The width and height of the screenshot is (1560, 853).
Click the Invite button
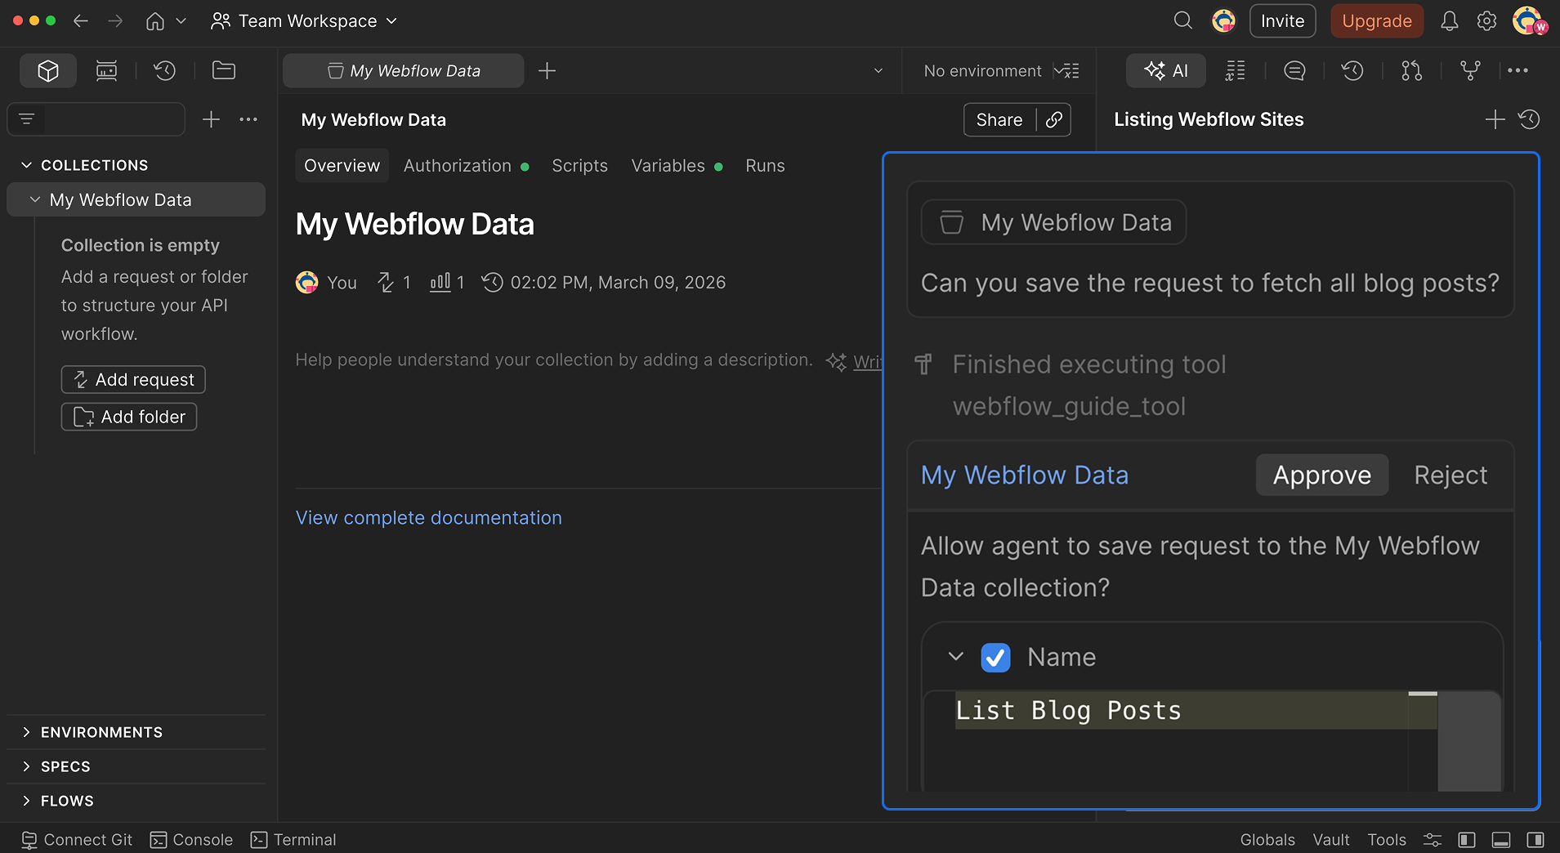tap(1282, 21)
